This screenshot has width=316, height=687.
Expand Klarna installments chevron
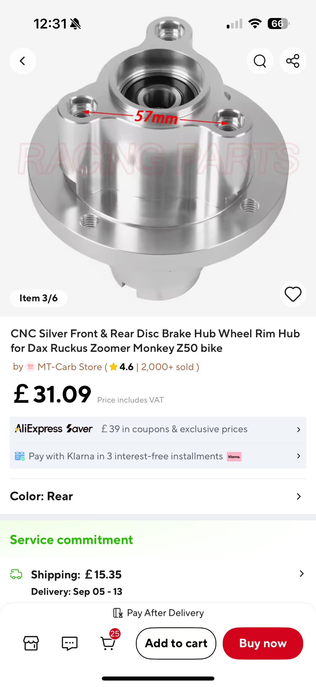[x=298, y=456]
